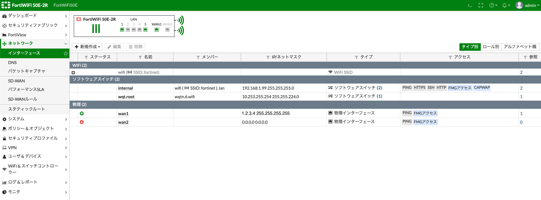
Task: Open internal interface reference count link
Action: (x=521, y=88)
